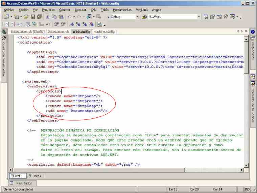257x193 pixels.
Task: Clear all bookmarks with the red X flag
Action: click(91, 24)
